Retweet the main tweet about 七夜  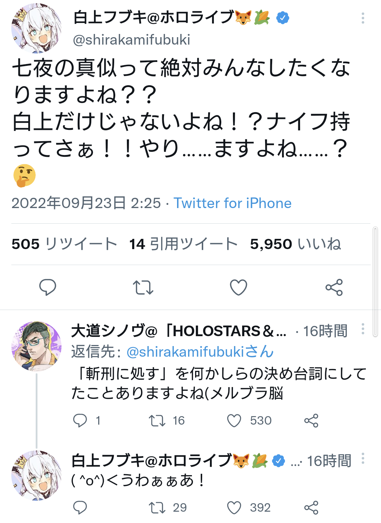[x=143, y=287]
